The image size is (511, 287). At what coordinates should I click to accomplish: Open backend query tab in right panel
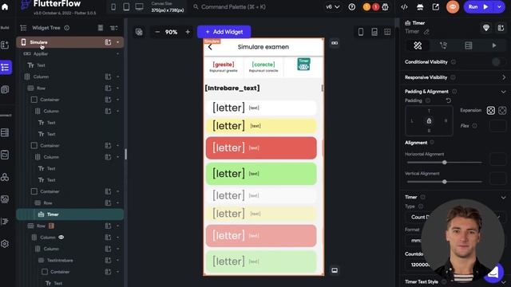coord(469,46)
